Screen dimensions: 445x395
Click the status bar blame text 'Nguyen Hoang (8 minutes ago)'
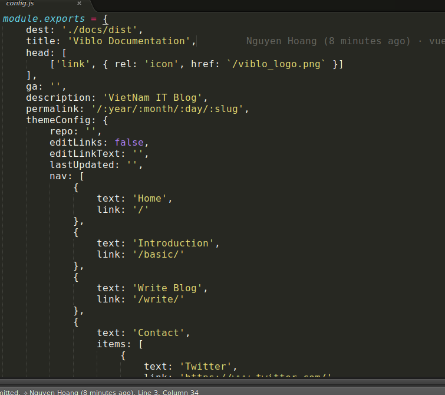[x=81, y=392]
